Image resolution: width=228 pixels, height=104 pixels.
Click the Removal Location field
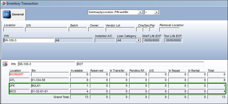point(170,29)
